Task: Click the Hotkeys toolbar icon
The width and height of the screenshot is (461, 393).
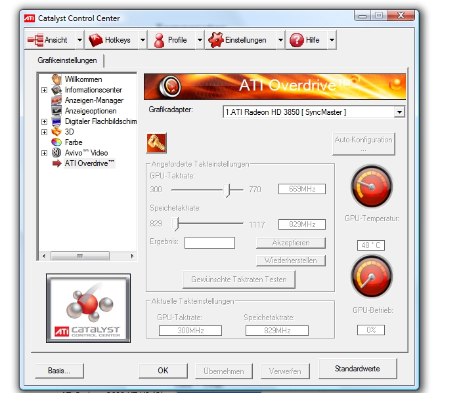Action: (x=96, y=40)
